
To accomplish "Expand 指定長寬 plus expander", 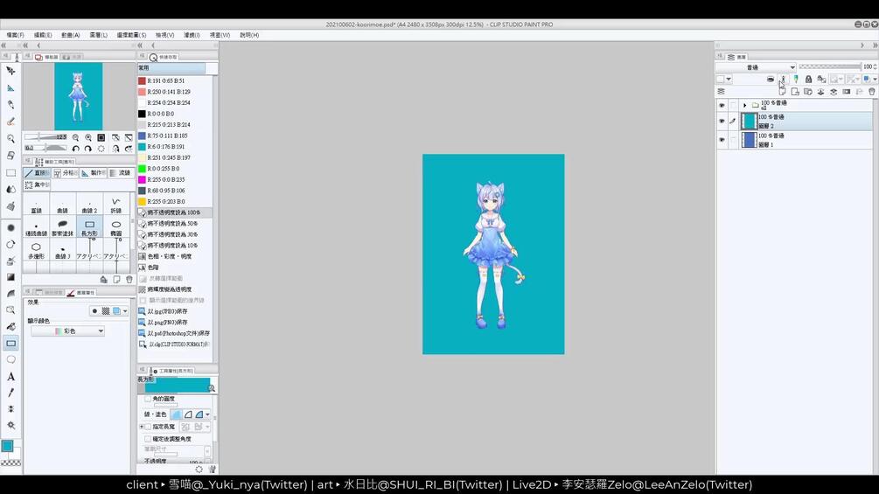I will coord(142,427).
